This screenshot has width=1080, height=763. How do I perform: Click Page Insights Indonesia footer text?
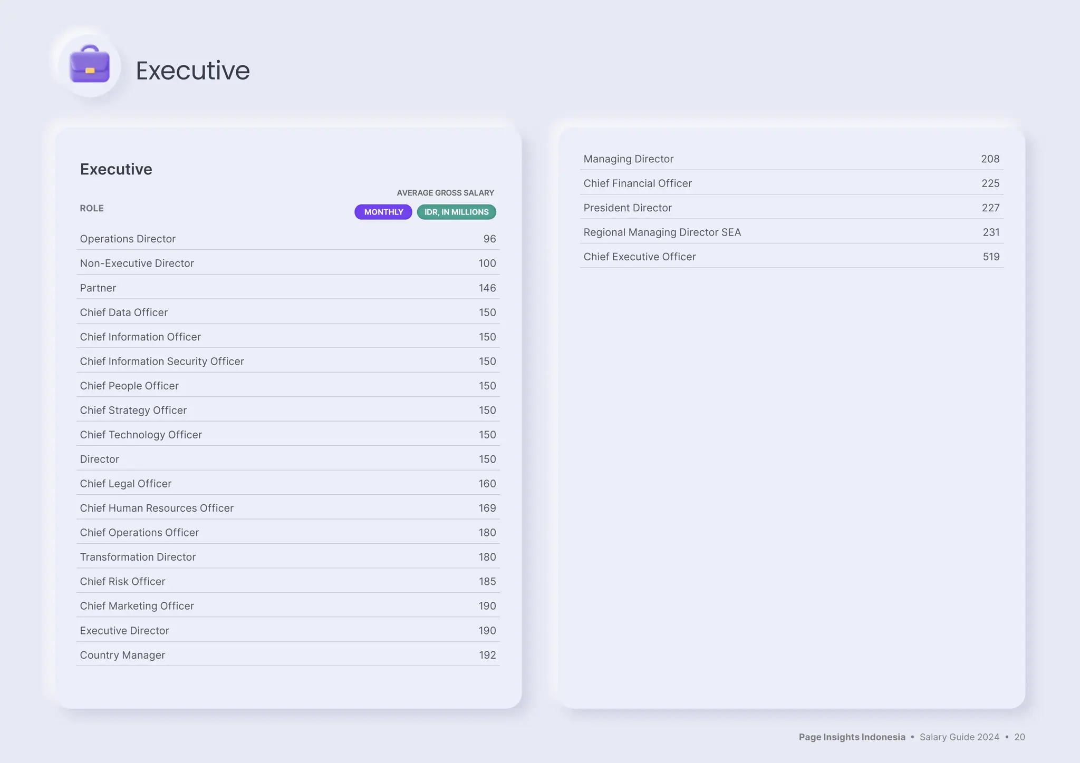[852, 737]
